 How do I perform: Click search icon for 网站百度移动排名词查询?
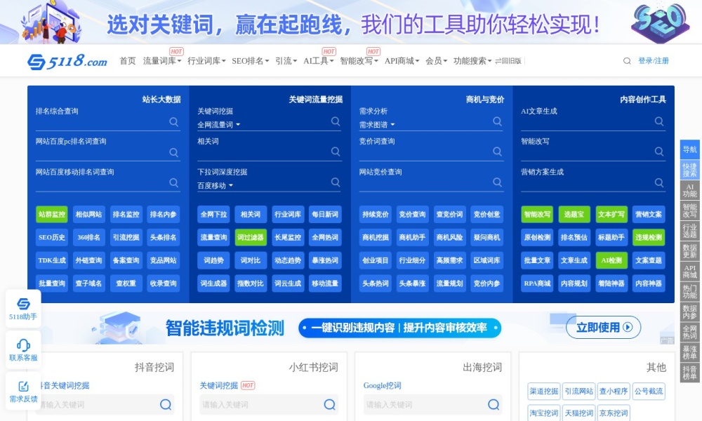click(x=173, y=182)
